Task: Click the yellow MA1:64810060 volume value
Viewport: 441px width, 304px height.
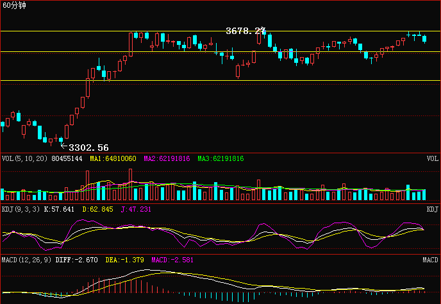Action: (113, 158)
